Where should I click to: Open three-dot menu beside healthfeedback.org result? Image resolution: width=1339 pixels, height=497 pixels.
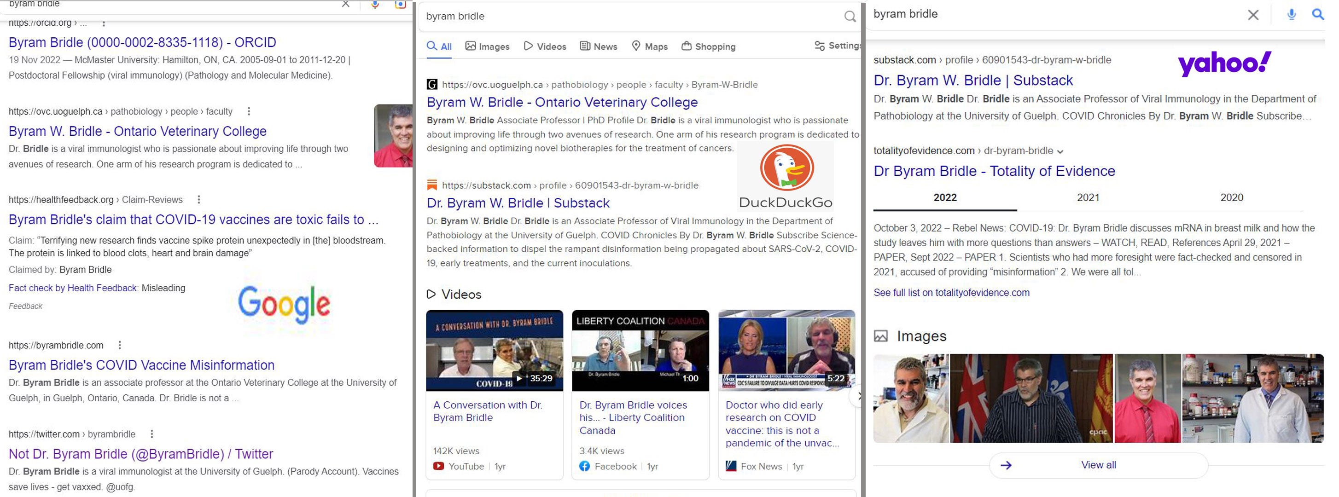pyautogui.click(x=198, y=199)
